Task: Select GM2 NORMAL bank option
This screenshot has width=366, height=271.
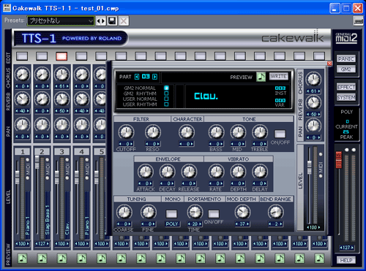Action: (x=166, y=88)
